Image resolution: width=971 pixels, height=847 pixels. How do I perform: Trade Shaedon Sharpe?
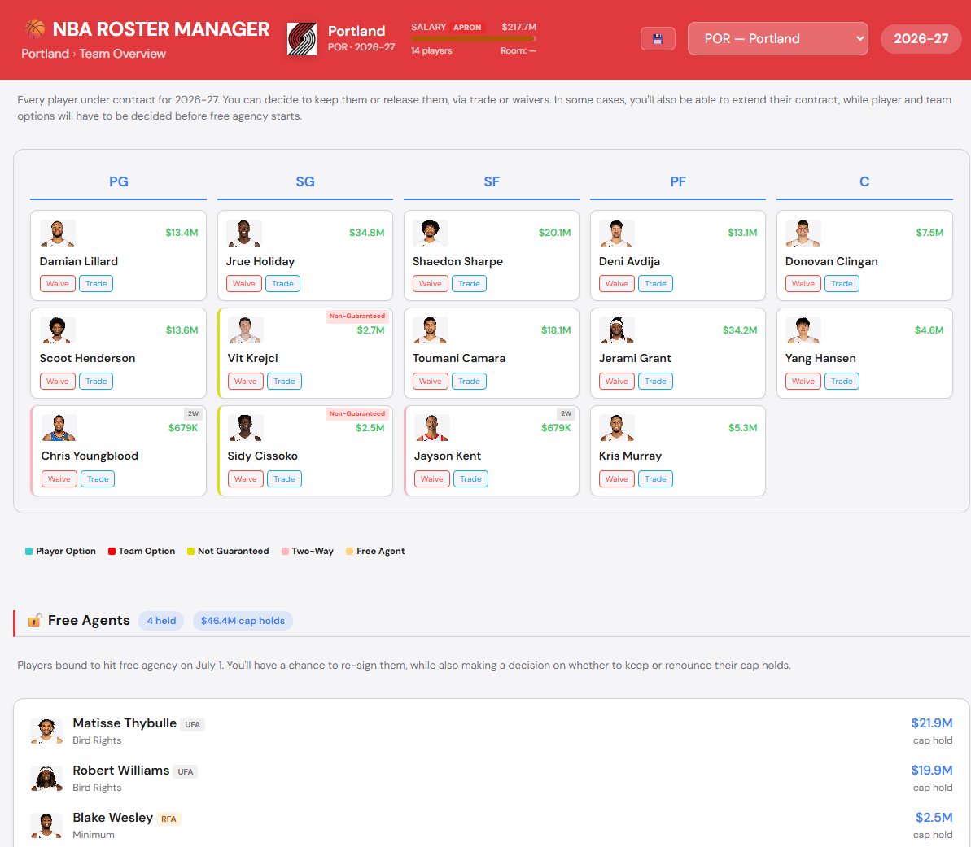pyautogui.click(x=469, y=284)
